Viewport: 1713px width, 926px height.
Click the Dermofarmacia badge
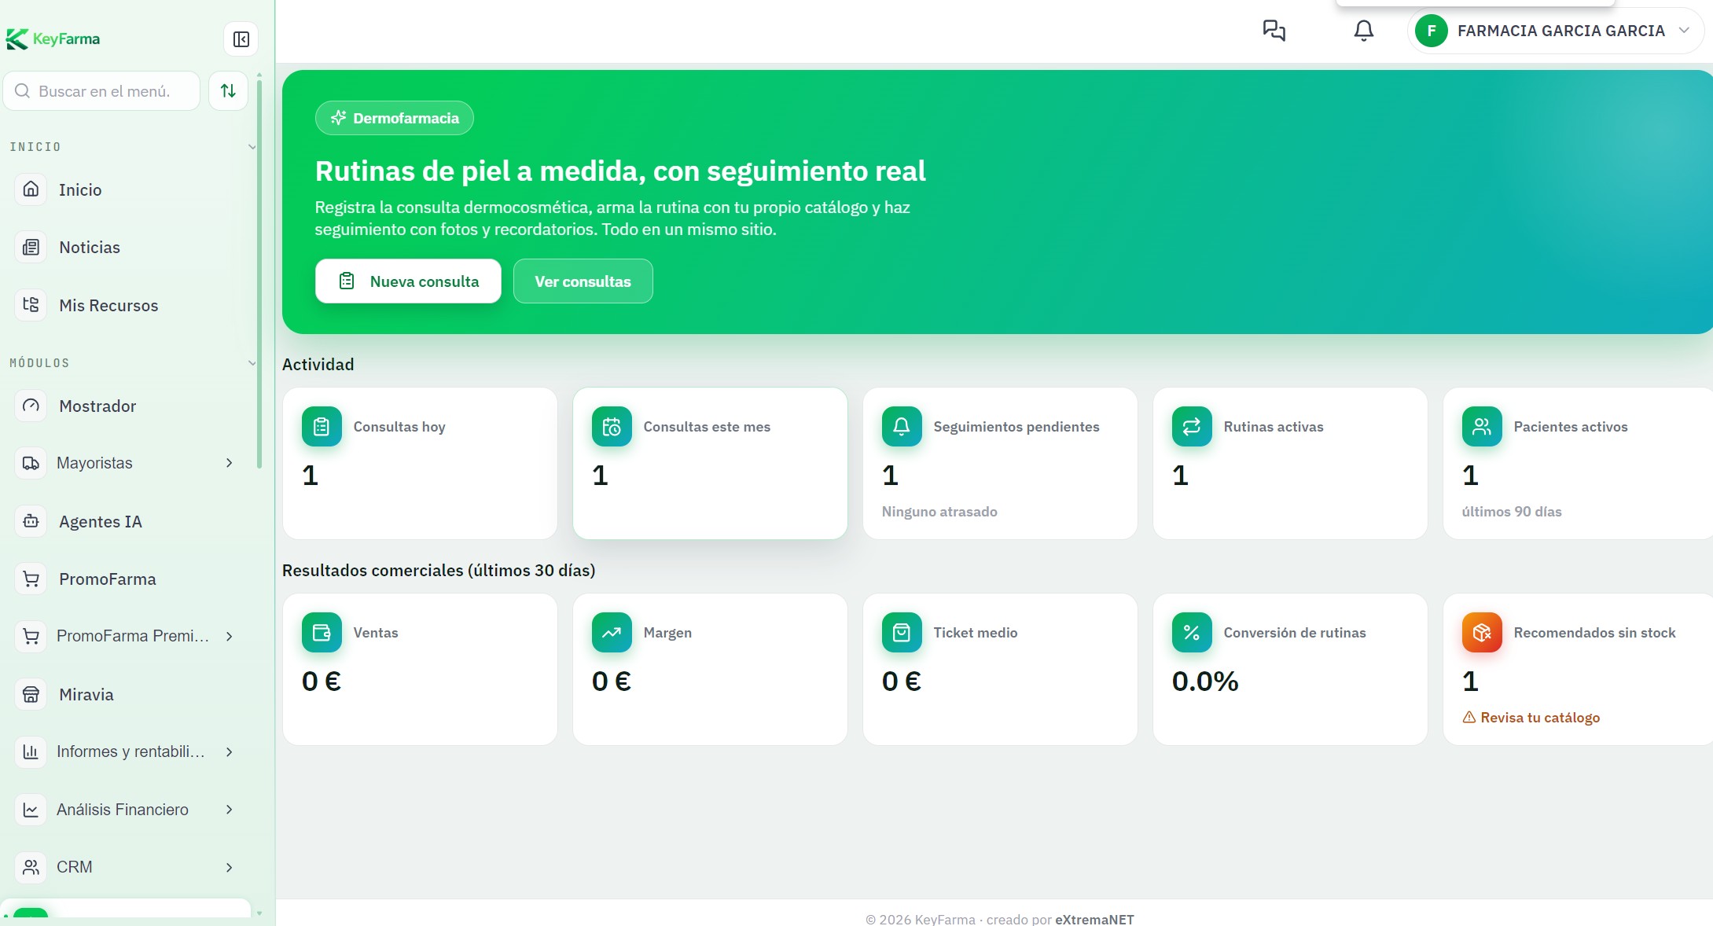(394, 118)
